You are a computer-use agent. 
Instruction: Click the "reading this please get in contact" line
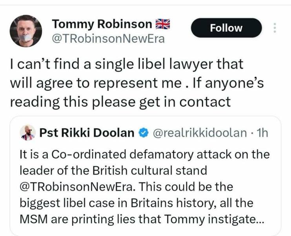[120, 101]
